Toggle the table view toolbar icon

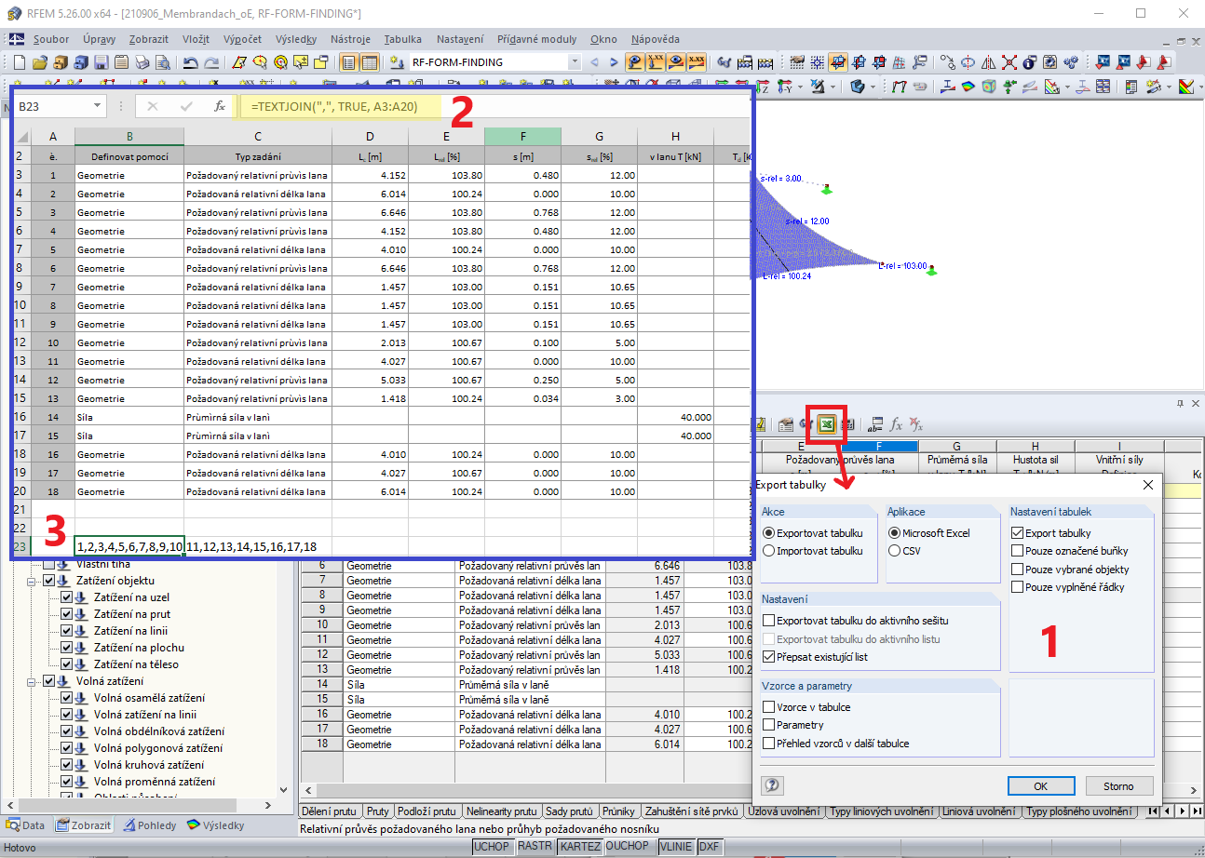pos(370,62)
